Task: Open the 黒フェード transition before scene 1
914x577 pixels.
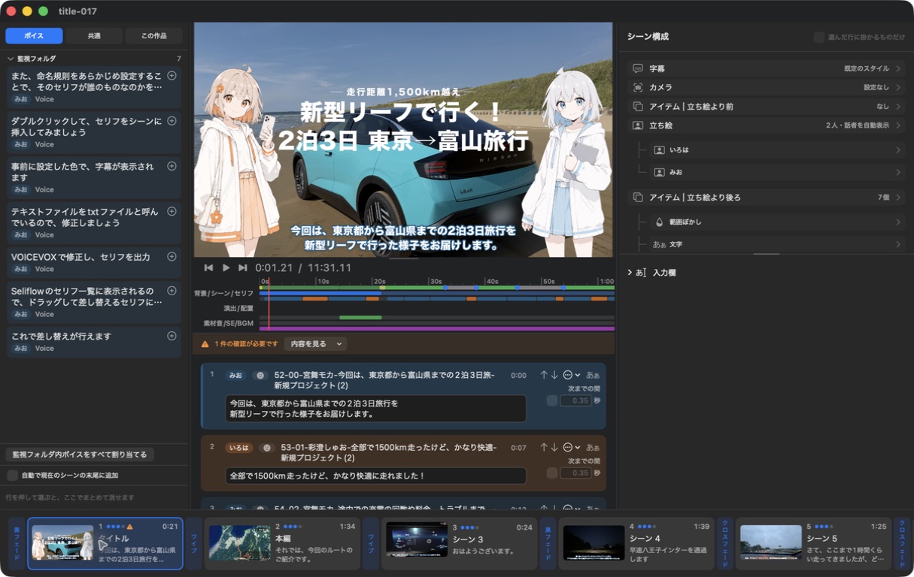Action: point(17,543)
